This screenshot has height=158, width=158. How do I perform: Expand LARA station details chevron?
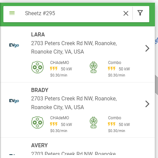pyautogui.click(x=147, y=48)
